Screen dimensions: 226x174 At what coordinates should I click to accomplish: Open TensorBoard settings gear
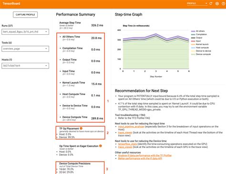coord(217,3)
